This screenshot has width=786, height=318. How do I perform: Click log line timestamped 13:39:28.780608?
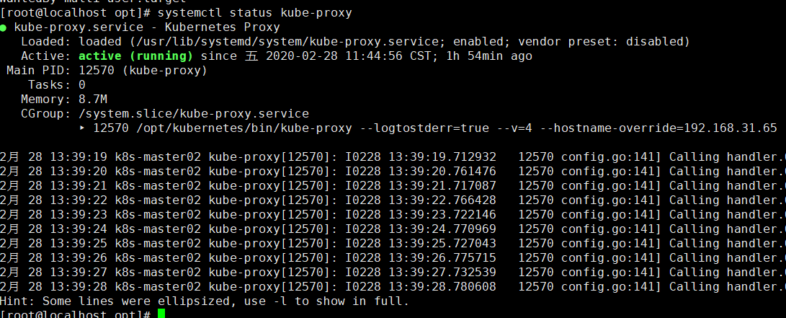393,288
